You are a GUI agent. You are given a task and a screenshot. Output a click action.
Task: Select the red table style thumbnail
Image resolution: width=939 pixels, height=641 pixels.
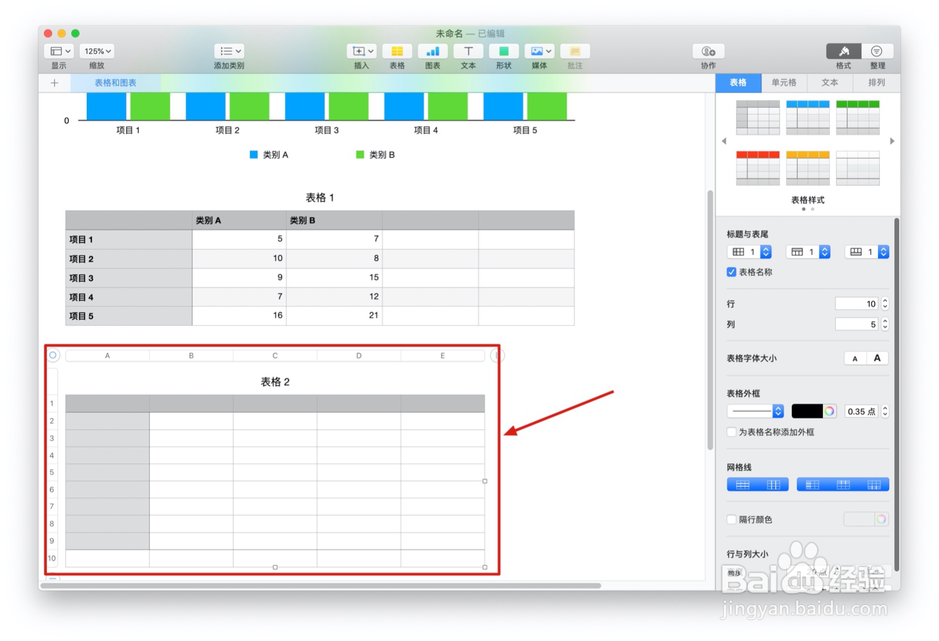[757, 167]
